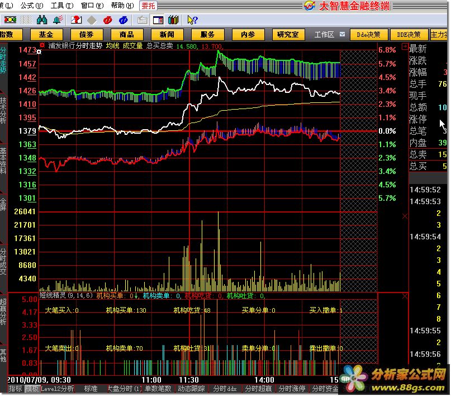This screenshot has width=451, height=396.
Task: Switch to the 动态跟踪 bottom tab
Action: click(x=191, y=389)
